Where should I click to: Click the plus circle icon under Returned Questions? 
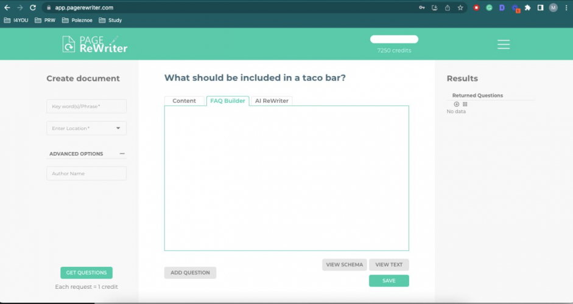457,105
